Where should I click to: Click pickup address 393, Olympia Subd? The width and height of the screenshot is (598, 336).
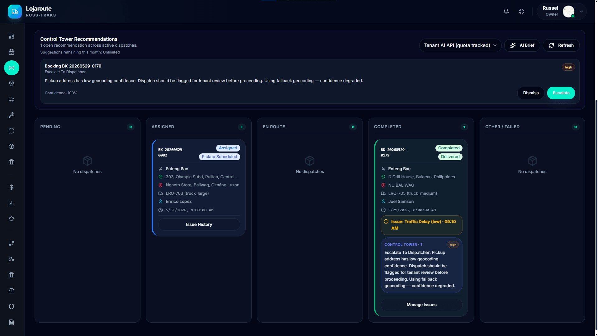(x=202, y=177)
